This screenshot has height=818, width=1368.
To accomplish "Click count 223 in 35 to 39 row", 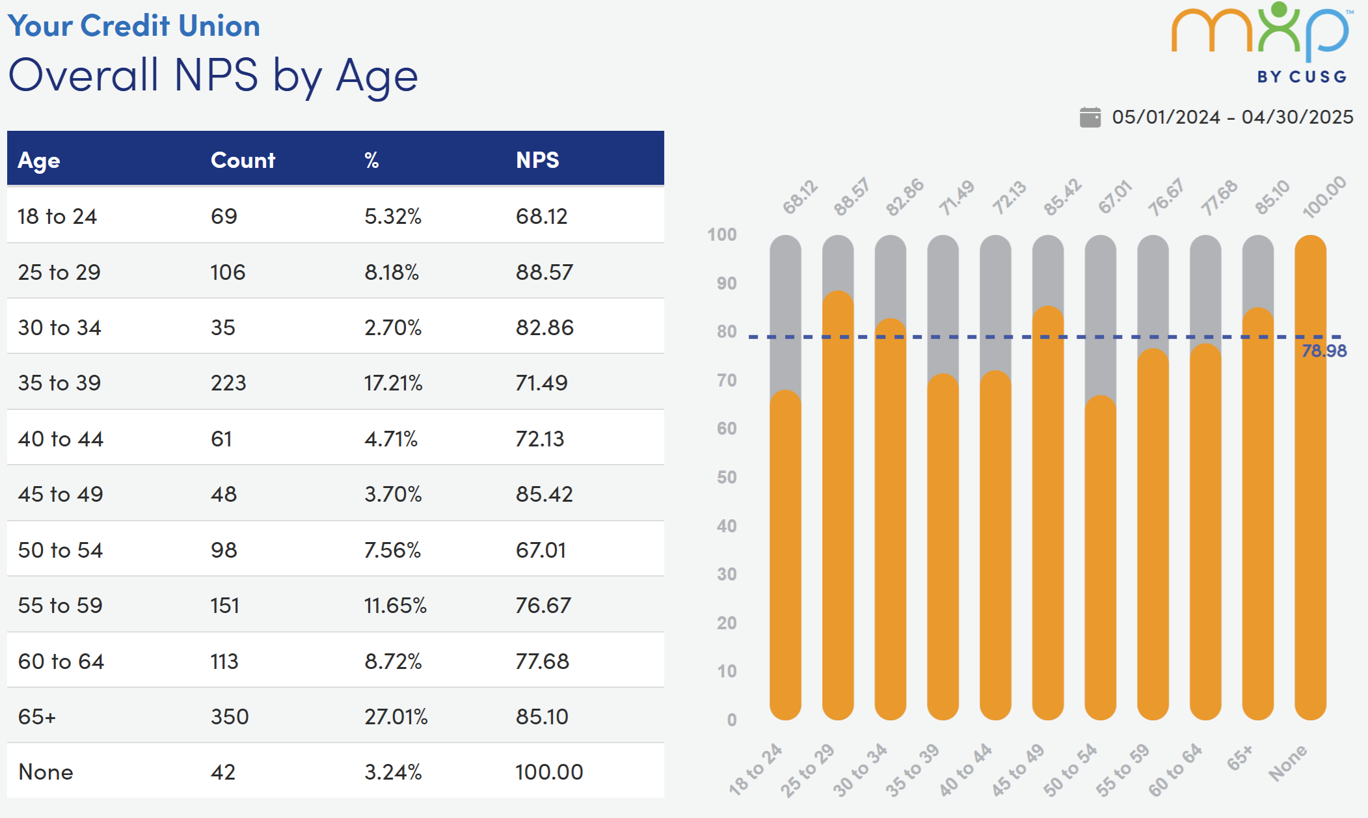I will tap(228, 383).
